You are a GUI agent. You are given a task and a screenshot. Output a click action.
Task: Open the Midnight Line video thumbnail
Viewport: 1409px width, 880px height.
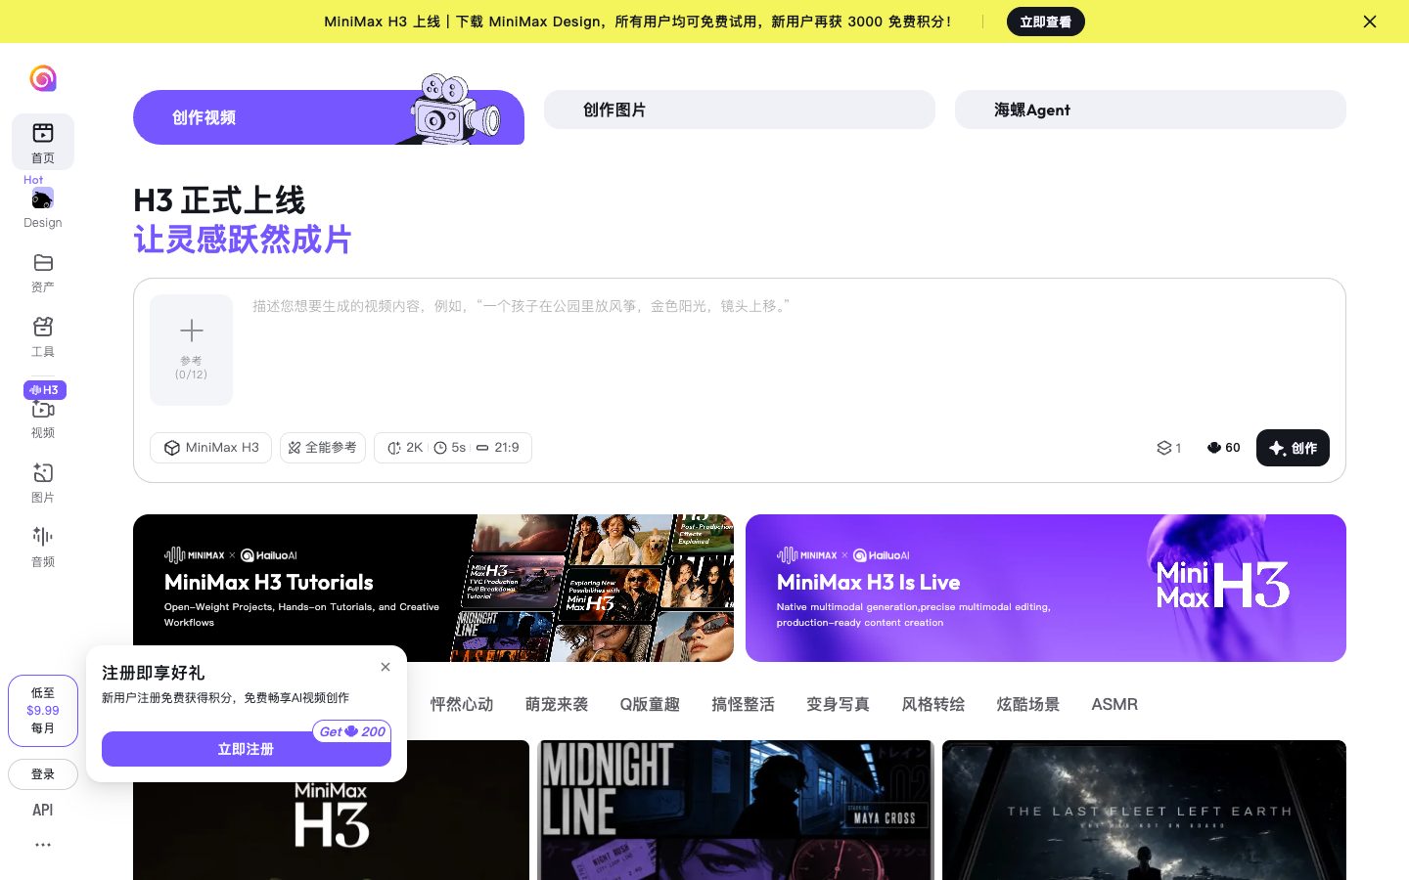pyautogui.click(x=736, y=811)
